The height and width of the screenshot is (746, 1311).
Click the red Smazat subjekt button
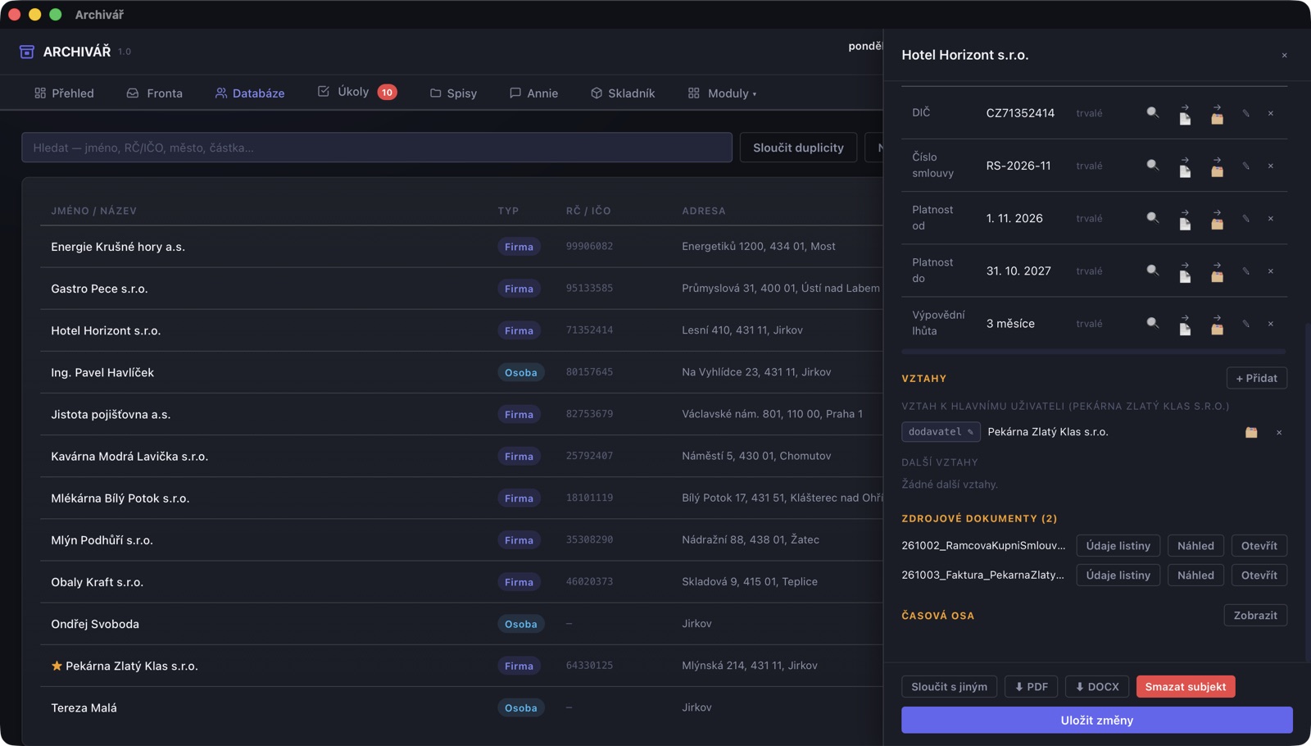(x=1186, y=686)
